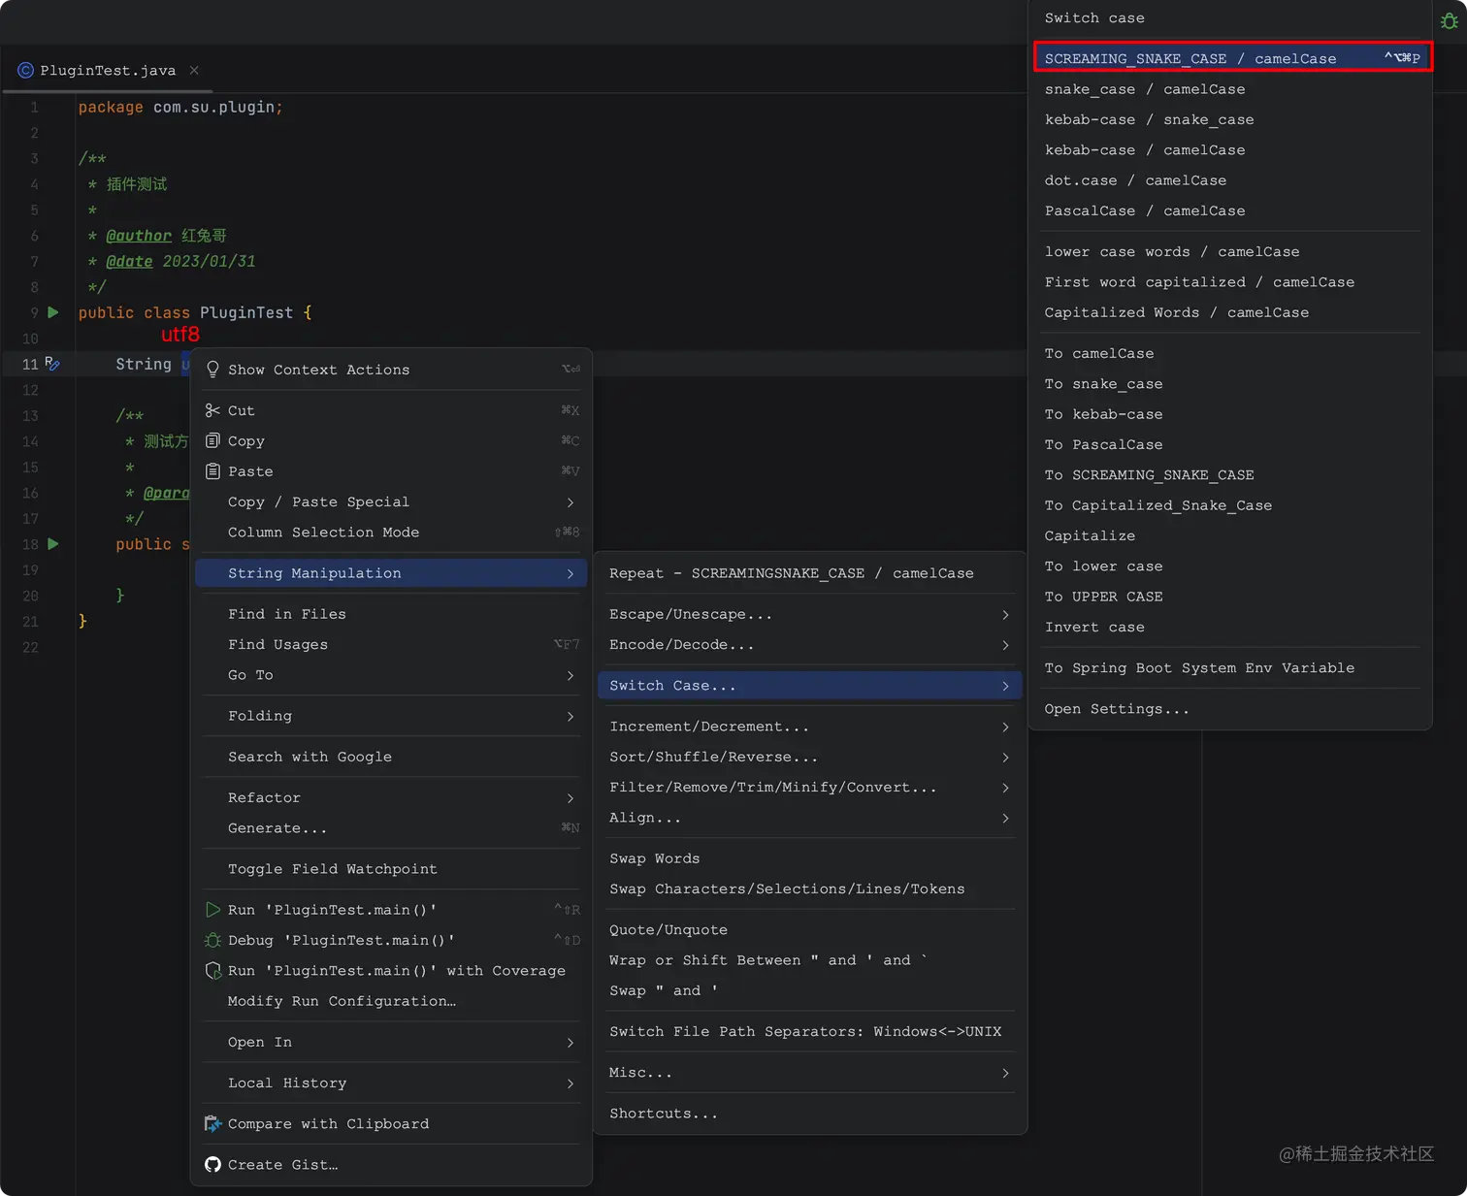
Task: Click the run gutter arrow on line 18
Action: point(53,544)
